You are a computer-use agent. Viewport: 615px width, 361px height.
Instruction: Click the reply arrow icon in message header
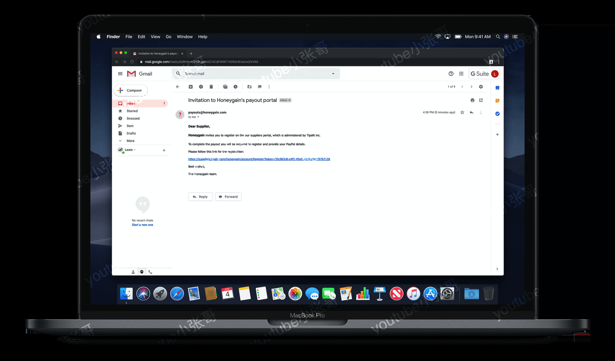pos(471,112)
